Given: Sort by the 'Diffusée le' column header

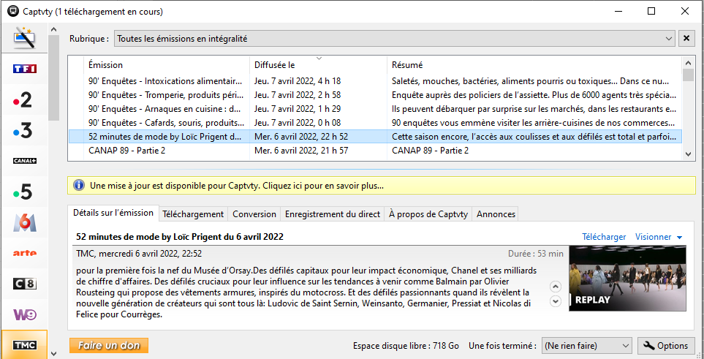Looking at the screenshot, I should tap(318, 64).
